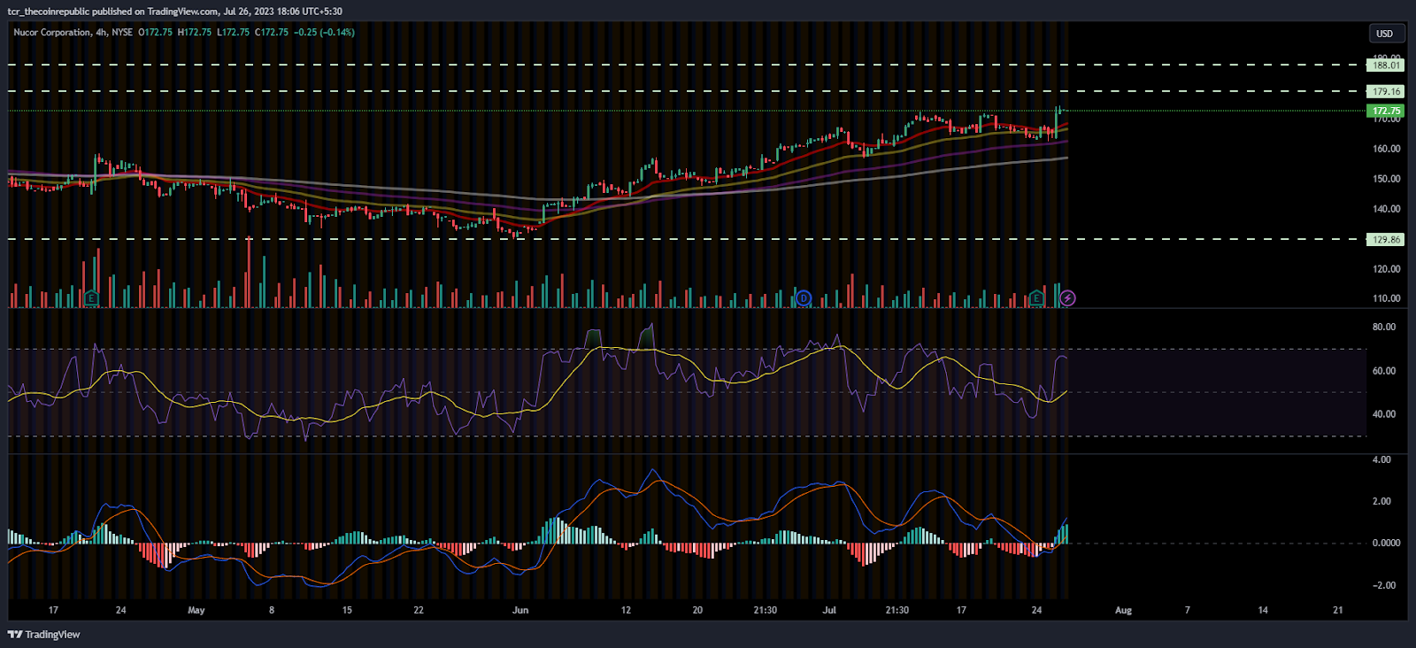Click the 140.00 price axis label

(x=1386, y=209)
